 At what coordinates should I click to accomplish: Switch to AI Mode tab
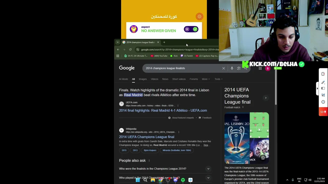pos(124,79)
